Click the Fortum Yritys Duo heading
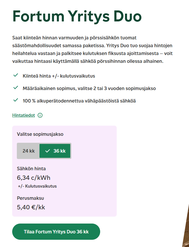189x247 pixels. tap(77, 16)
